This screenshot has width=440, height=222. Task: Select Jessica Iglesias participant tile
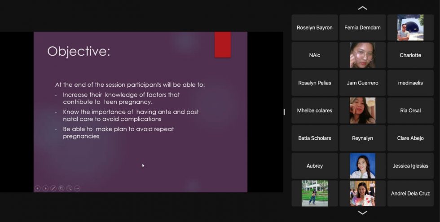click(x=410, y=166)
